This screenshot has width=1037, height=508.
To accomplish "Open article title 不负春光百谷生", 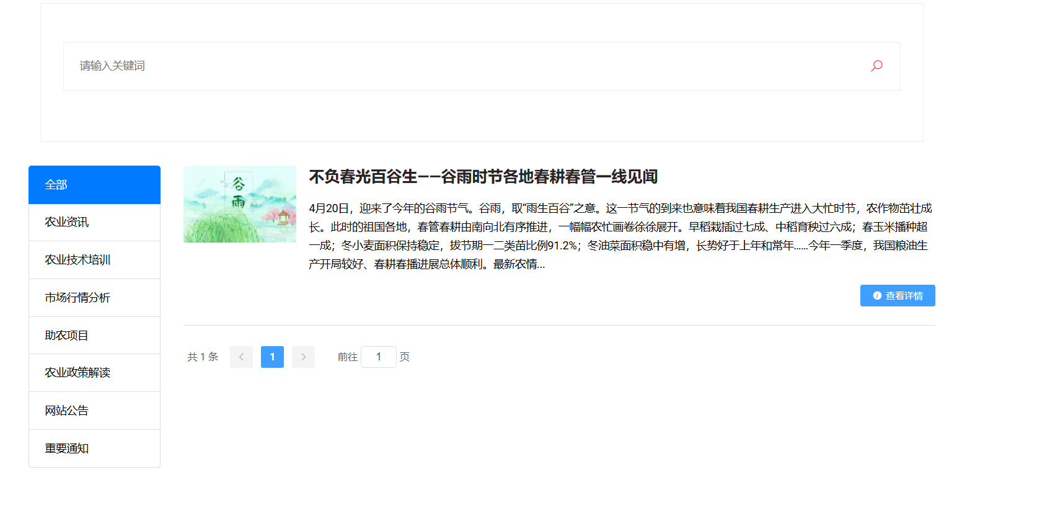I will point(483,177).
